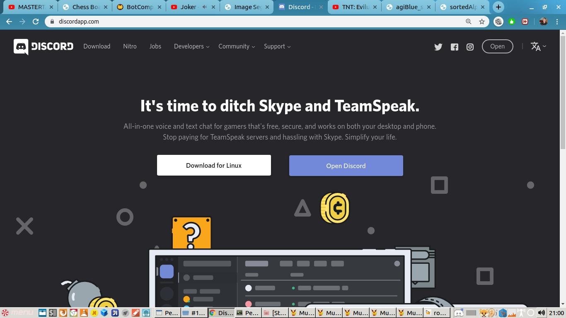
Task: Open Discord's Facebook page icon
Action: tap(455, 47)
